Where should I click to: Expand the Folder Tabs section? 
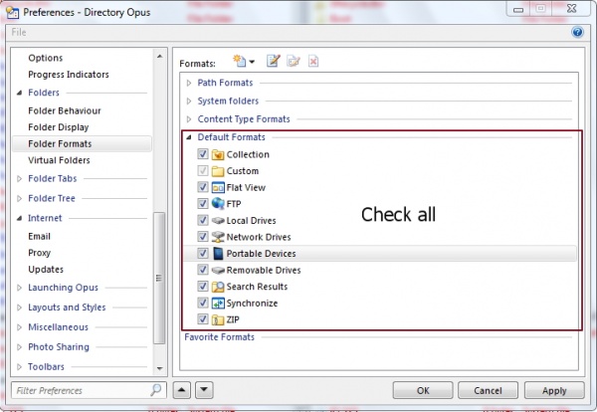20,178
